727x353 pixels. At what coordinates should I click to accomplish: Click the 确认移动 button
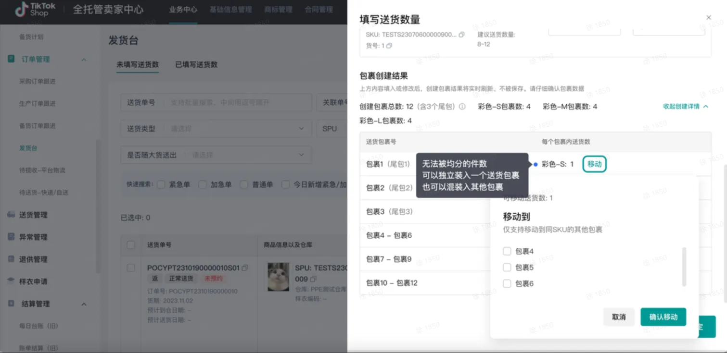pyautogui.click(x=663, y=317)
